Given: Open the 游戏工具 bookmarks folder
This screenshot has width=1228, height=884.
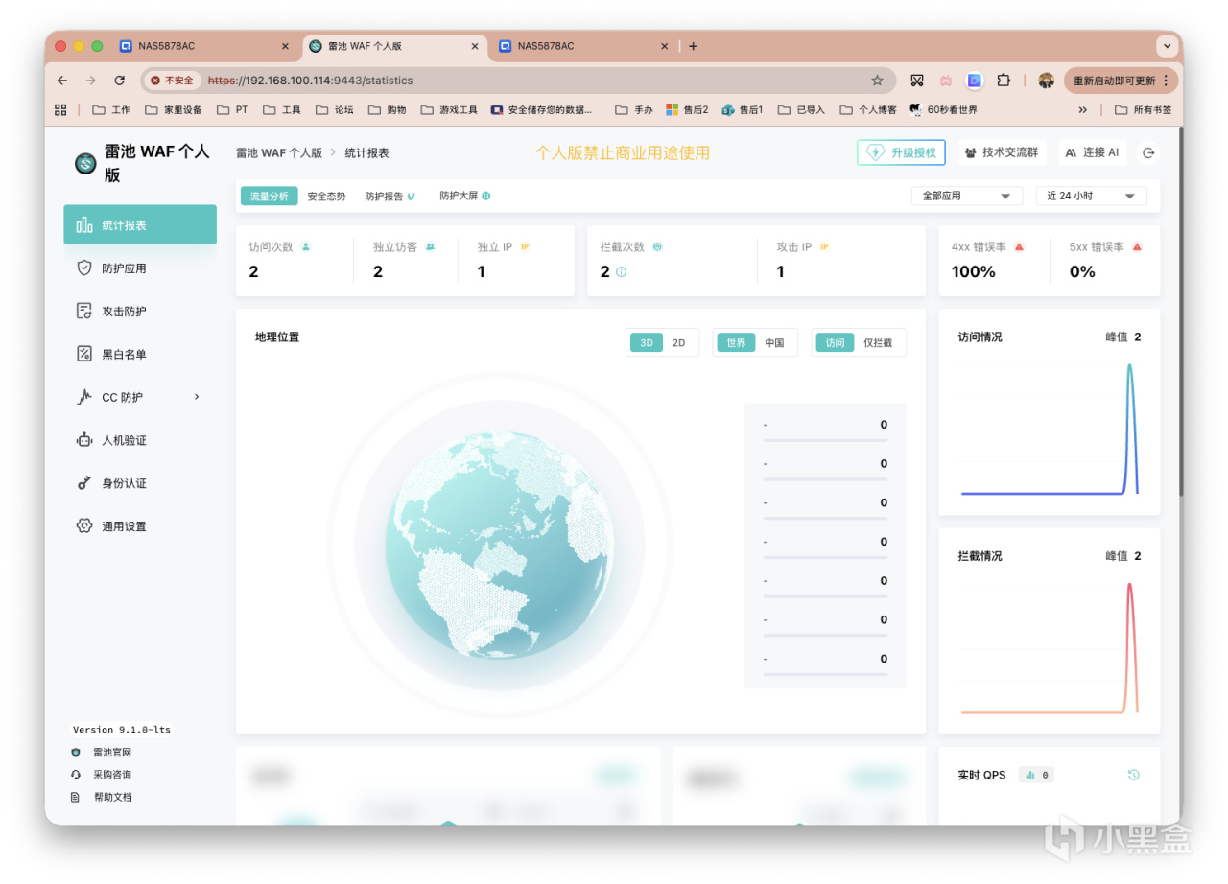Looking at the screenshot, I should [x=449, y=110].
